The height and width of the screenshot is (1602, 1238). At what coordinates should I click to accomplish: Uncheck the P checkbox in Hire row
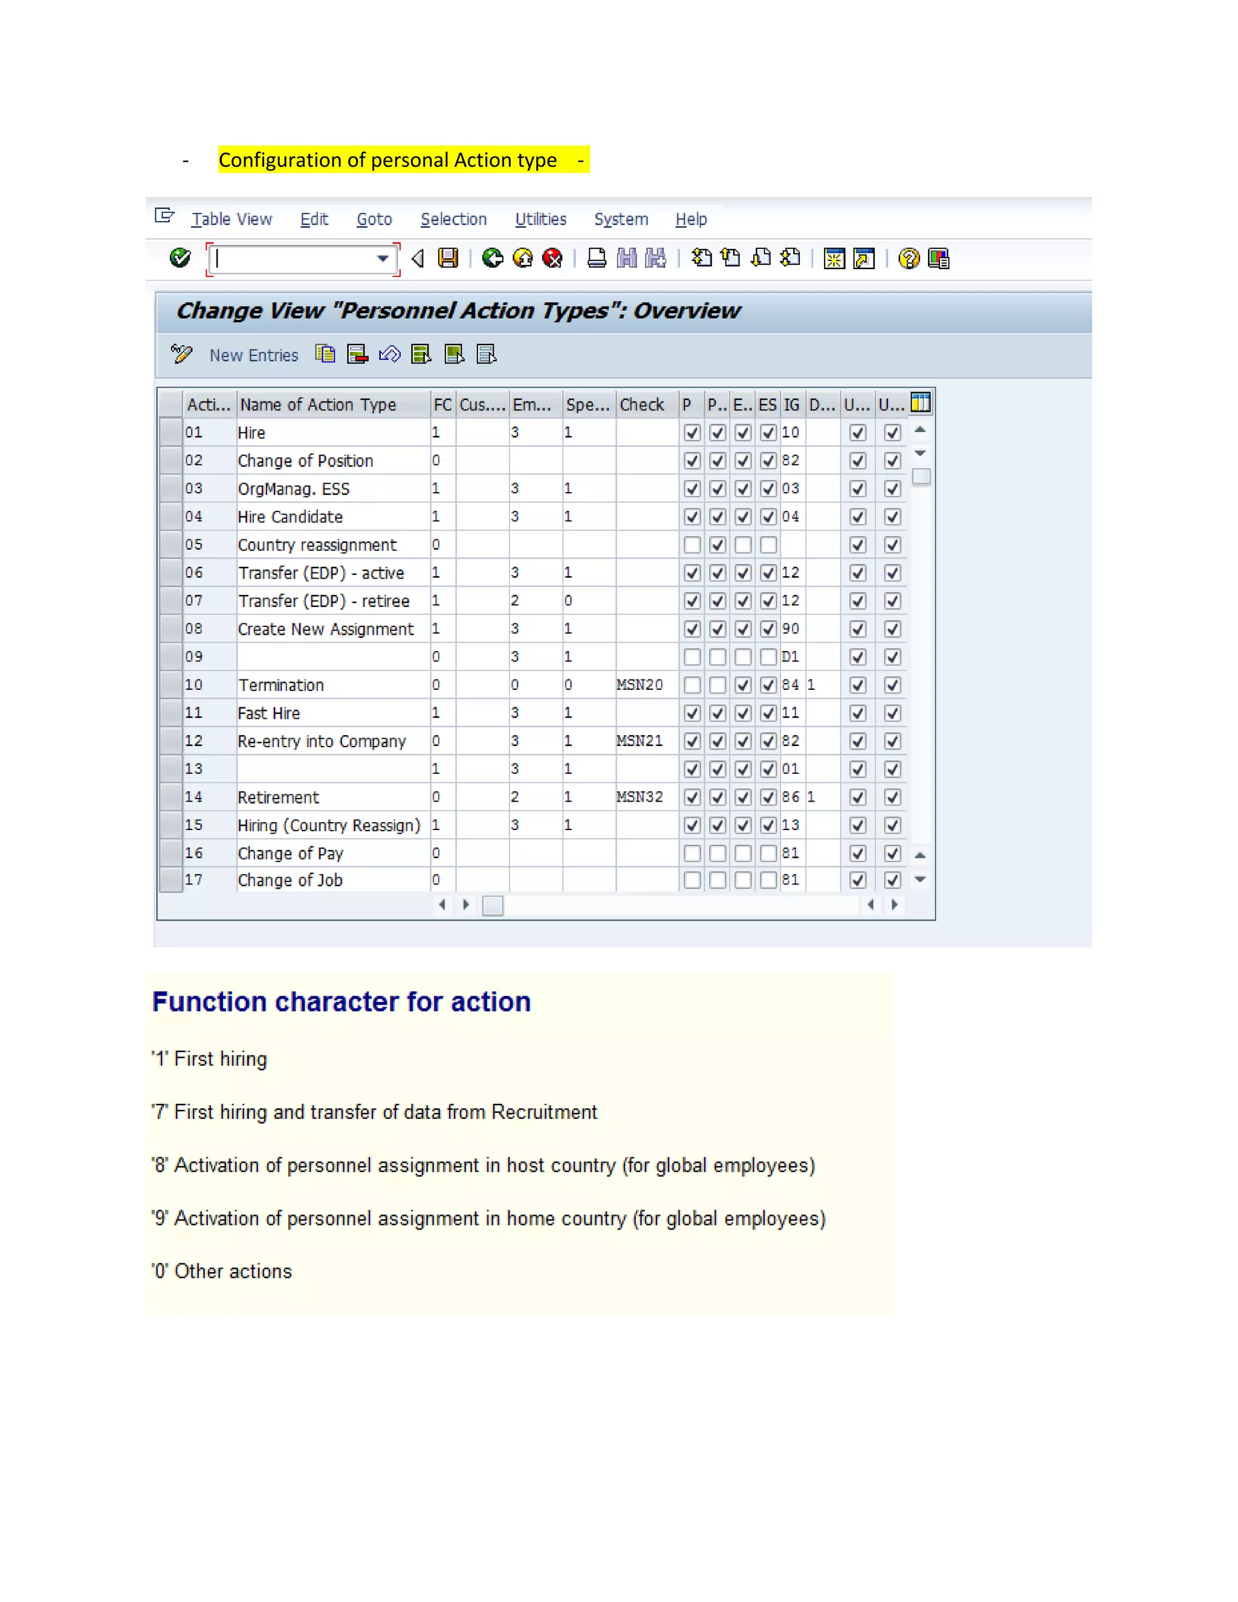click(x=692, y=433)
